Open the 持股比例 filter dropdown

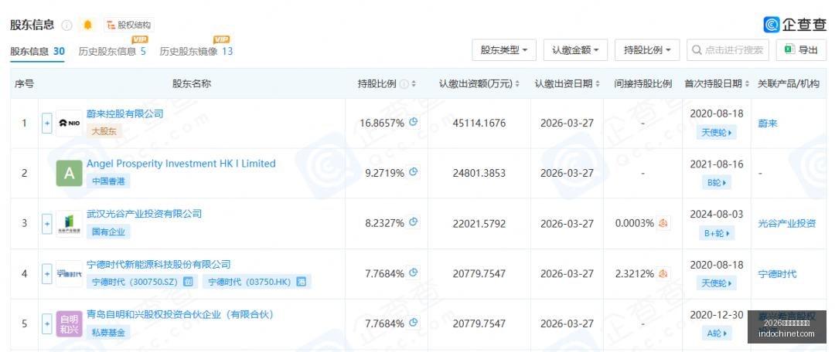point(647,50)
